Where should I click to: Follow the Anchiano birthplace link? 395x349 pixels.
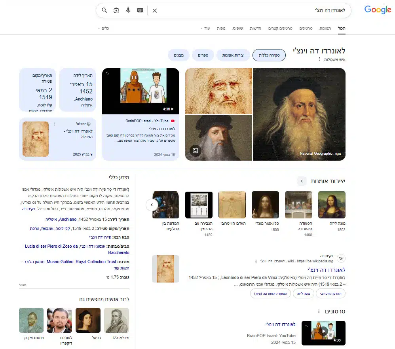pos(68,219)
